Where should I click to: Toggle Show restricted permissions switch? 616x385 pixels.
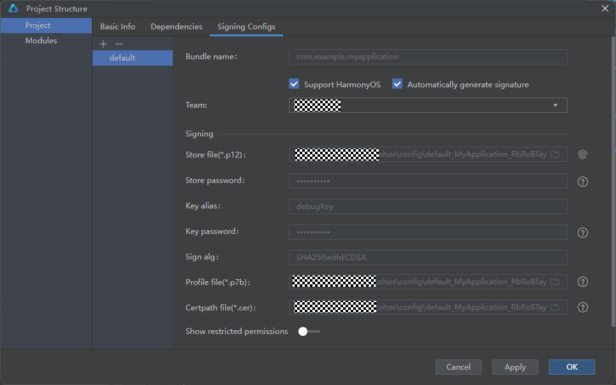tap(309, 331)
